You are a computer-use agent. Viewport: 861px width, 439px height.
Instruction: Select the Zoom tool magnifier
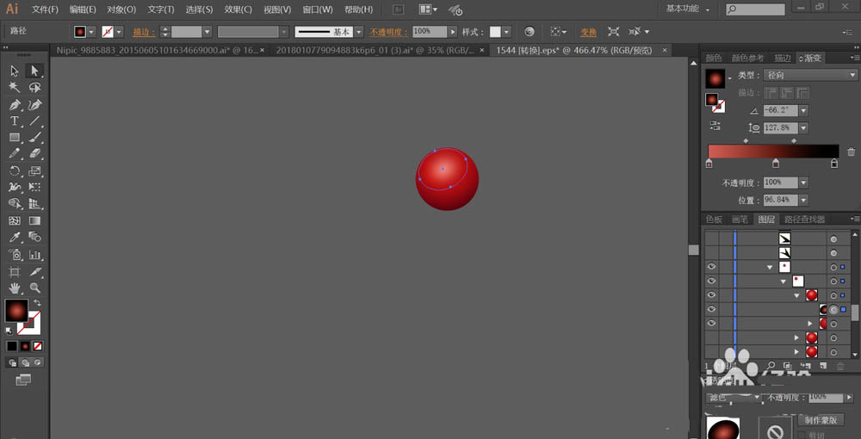[34, 288]
